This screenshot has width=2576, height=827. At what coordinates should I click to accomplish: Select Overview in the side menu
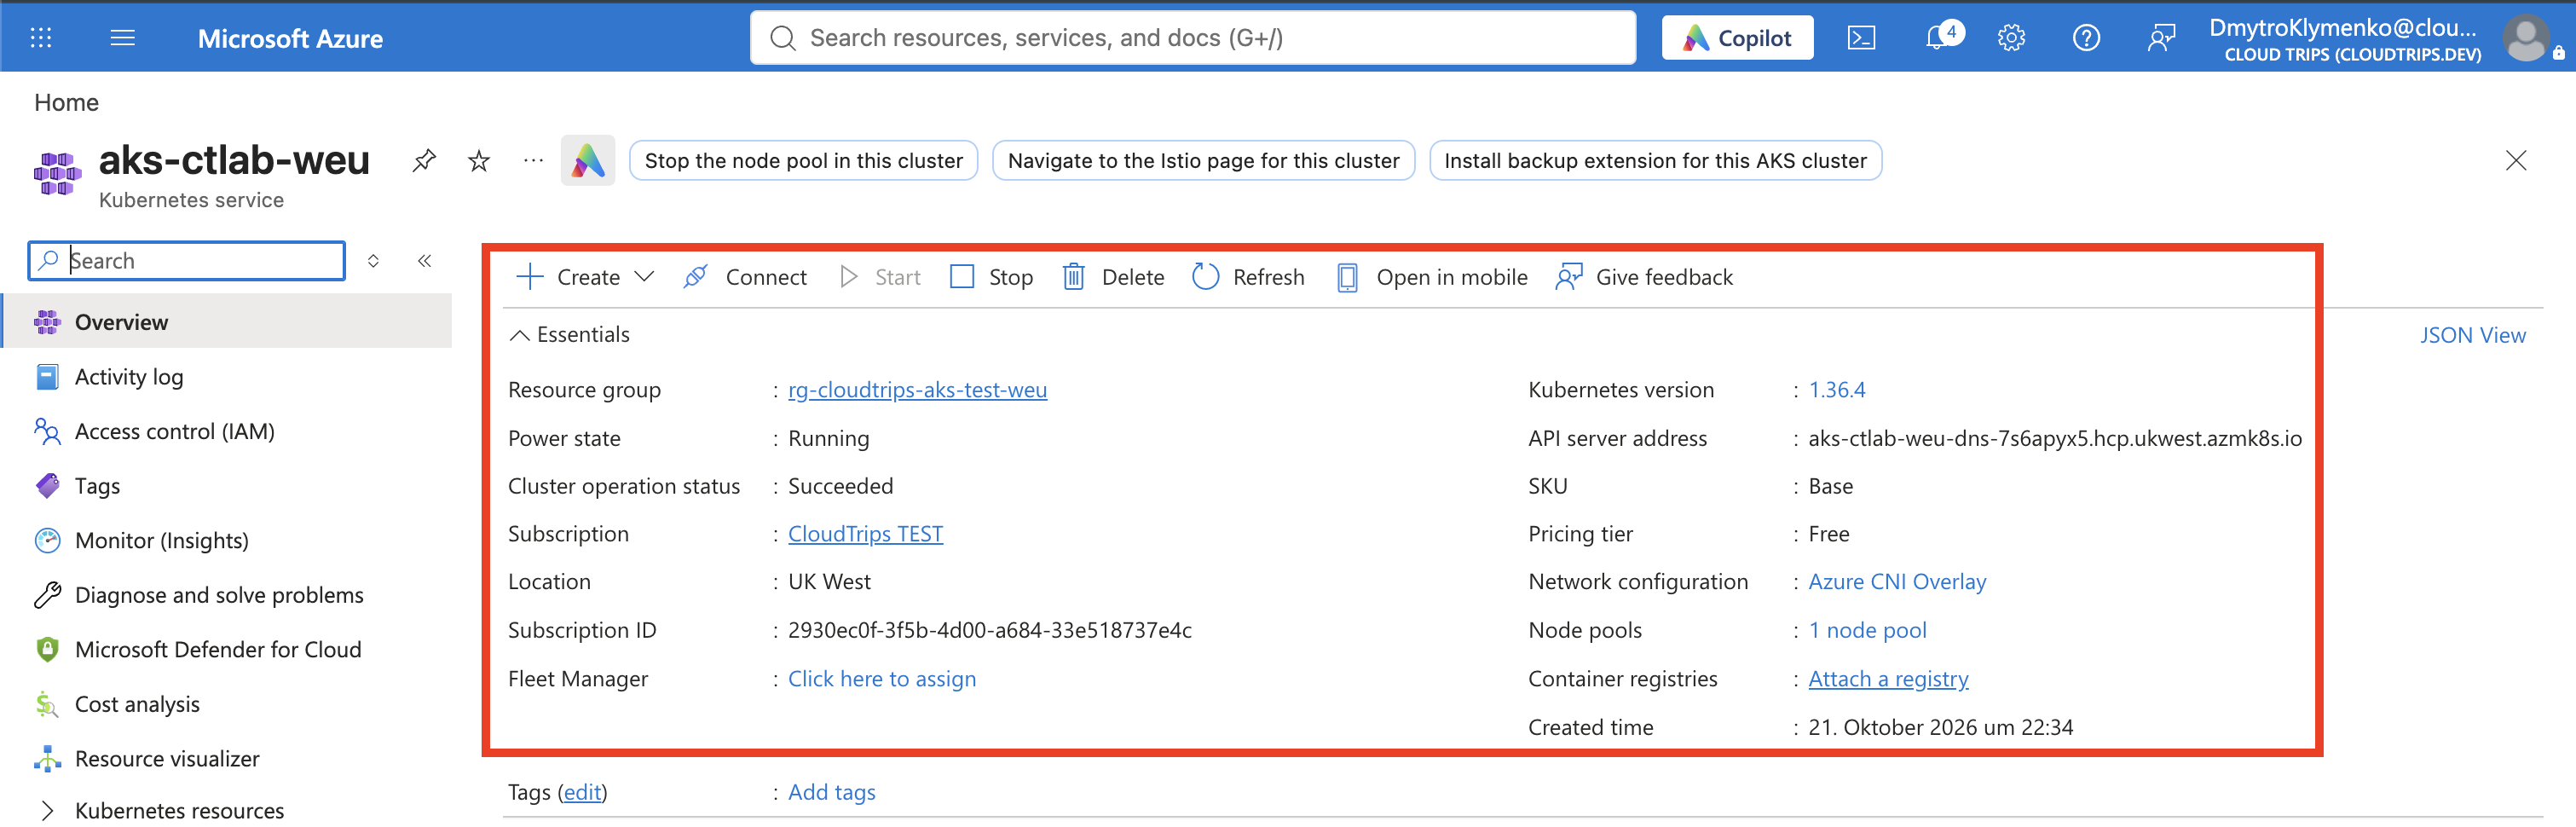click(x=228, y=322)
